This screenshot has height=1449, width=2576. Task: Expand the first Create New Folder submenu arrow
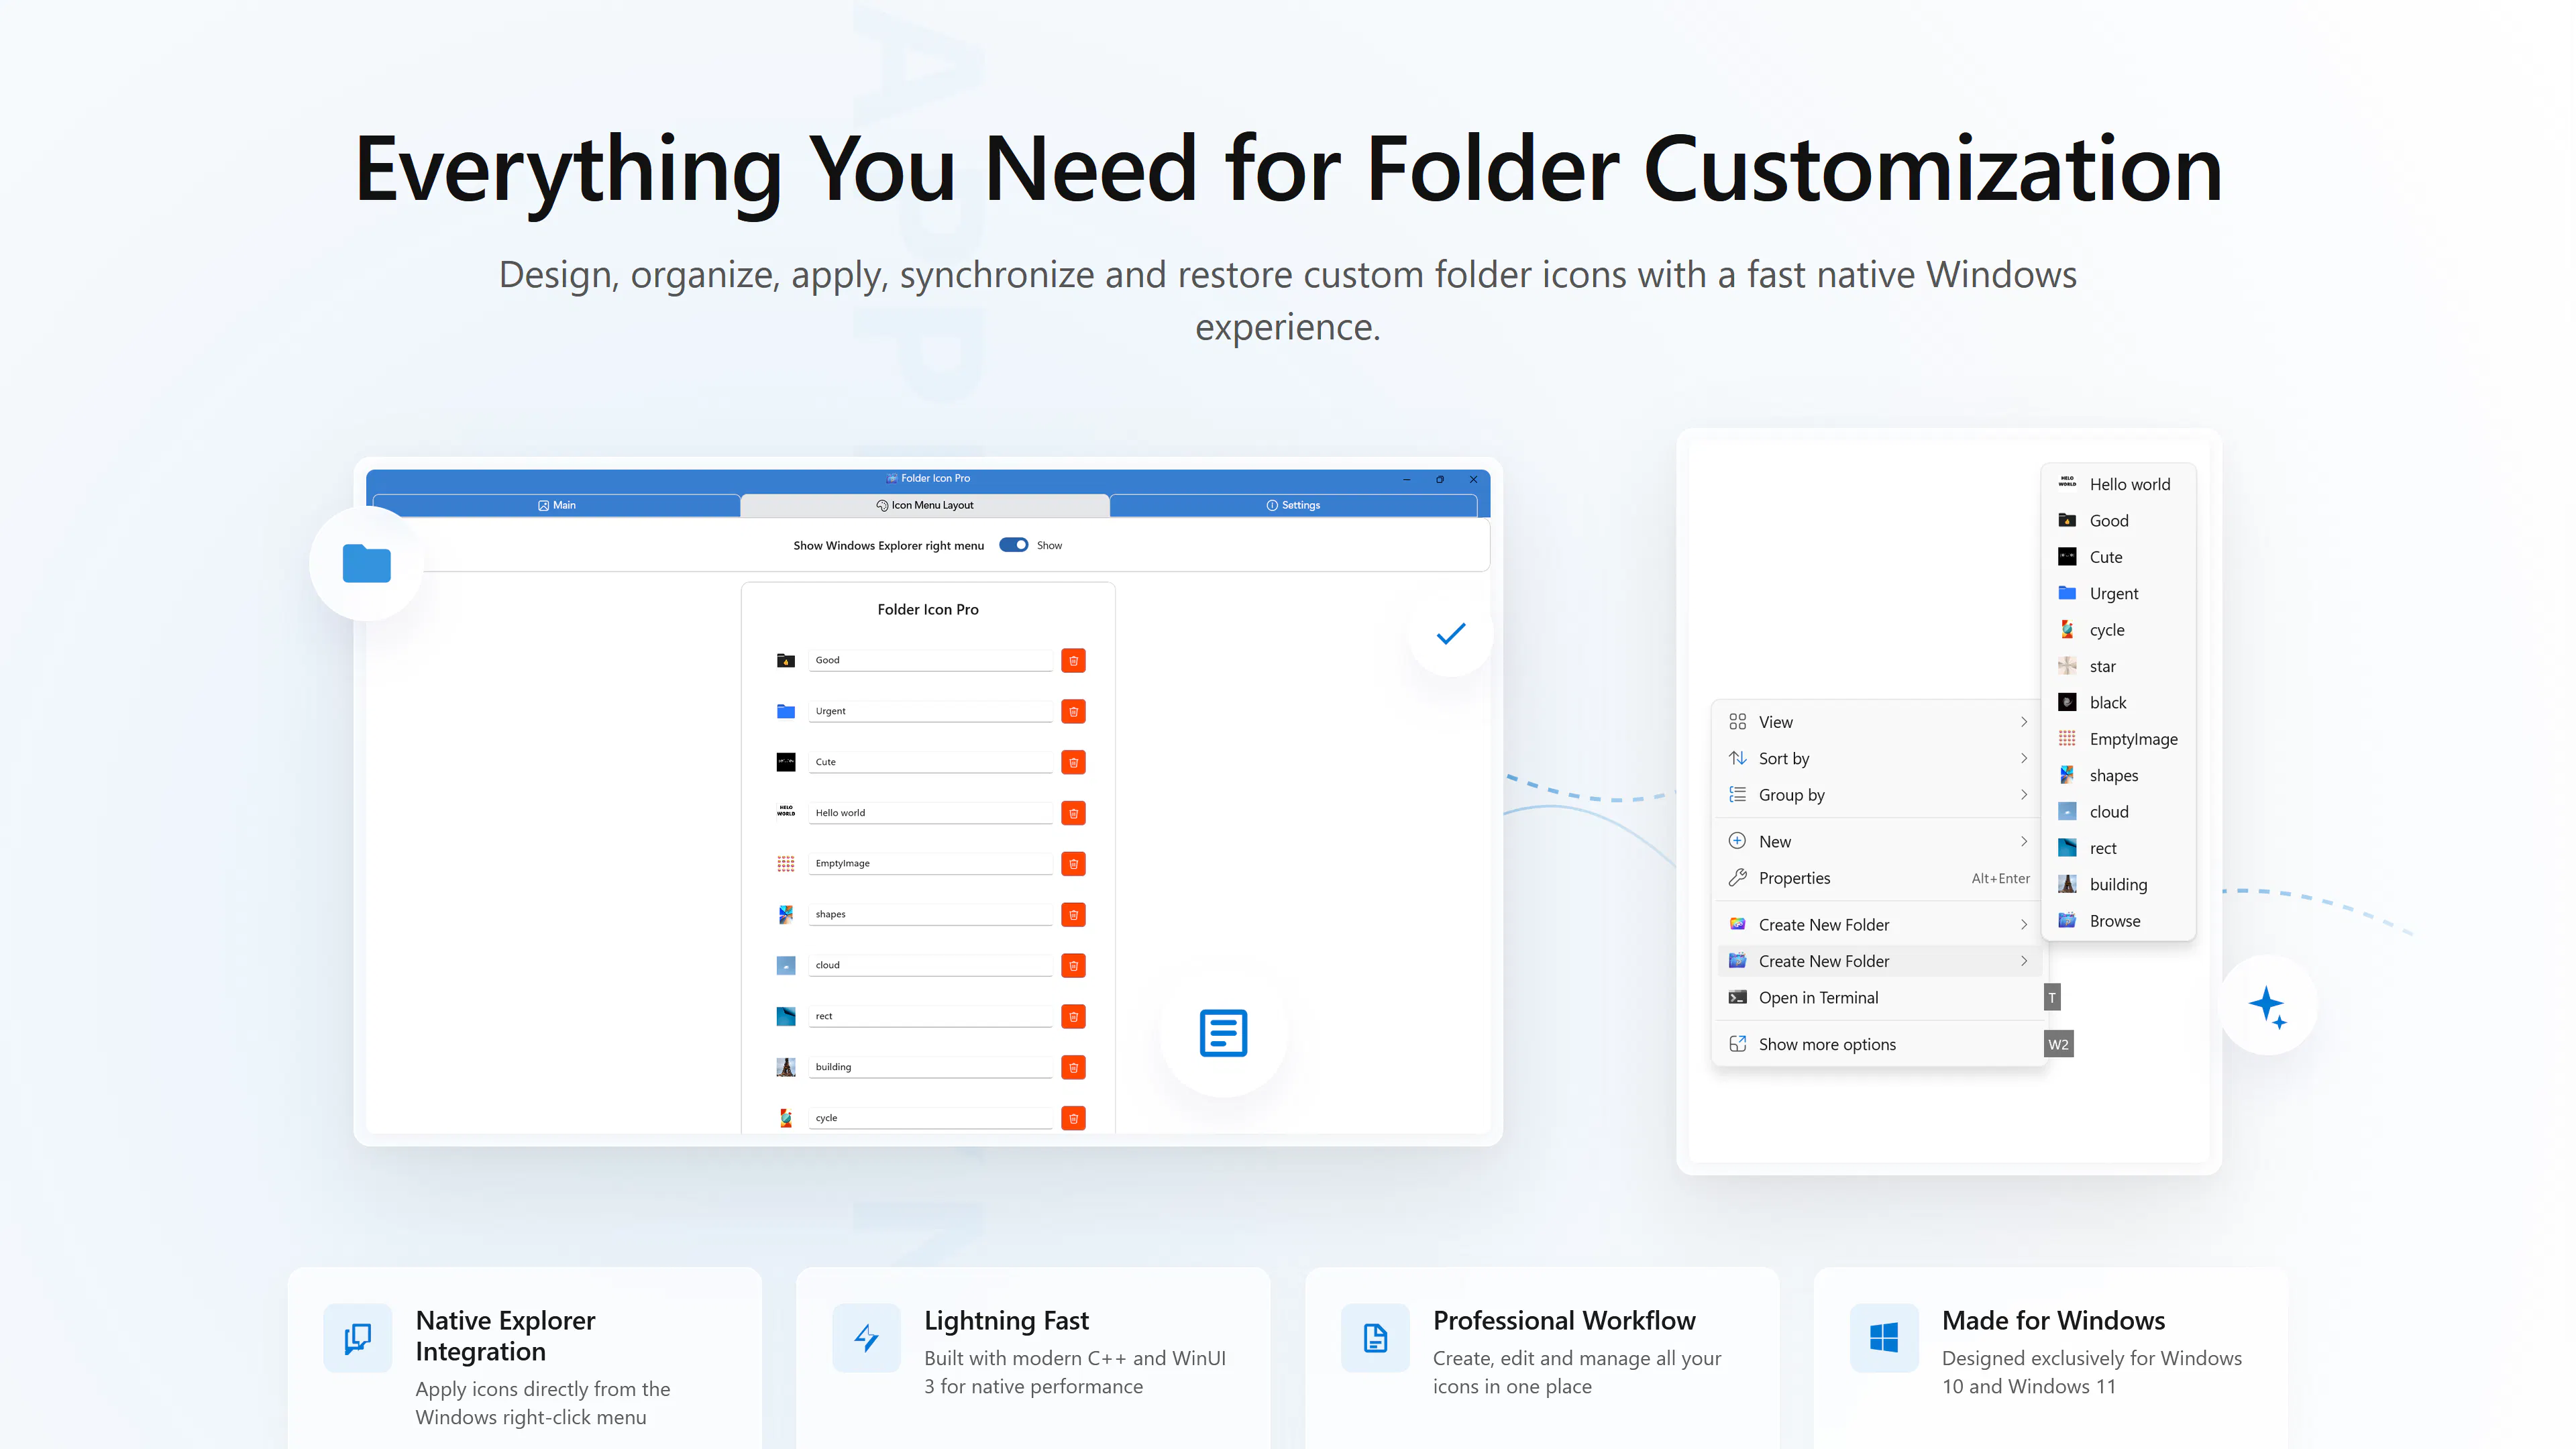point(2024,925)
